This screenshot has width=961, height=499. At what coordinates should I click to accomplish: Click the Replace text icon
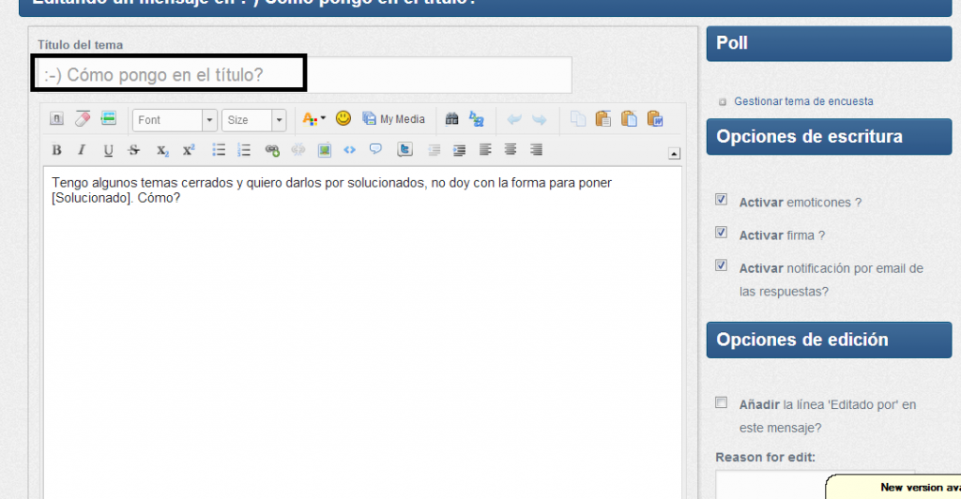(x=476, y=119)
